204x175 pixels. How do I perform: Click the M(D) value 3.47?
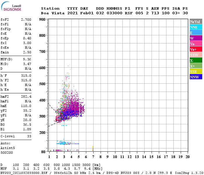(27, 64)
